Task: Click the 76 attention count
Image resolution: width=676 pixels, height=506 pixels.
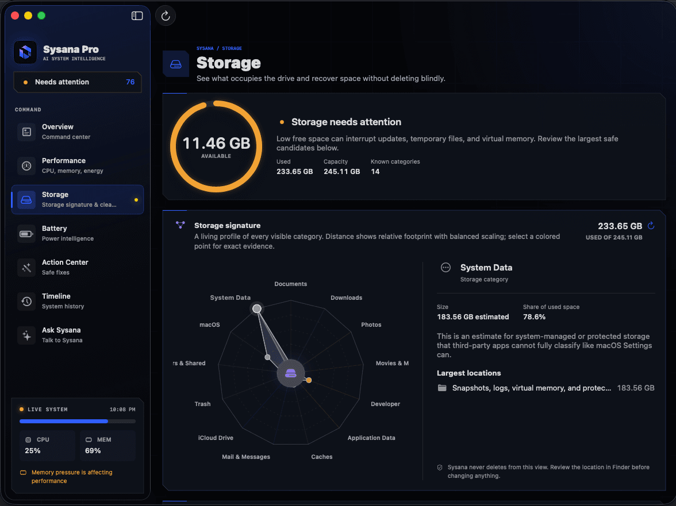Action: pos(130,82)
